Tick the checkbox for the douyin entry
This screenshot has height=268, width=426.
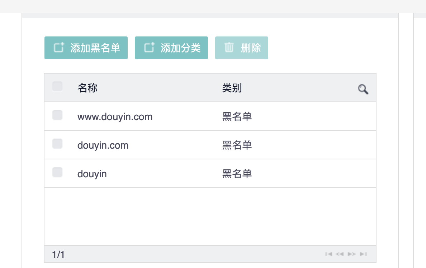click(57, 173)
